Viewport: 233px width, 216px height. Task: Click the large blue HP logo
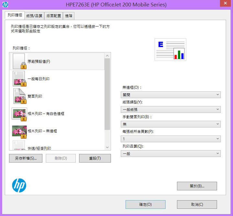tap(19, 185)
